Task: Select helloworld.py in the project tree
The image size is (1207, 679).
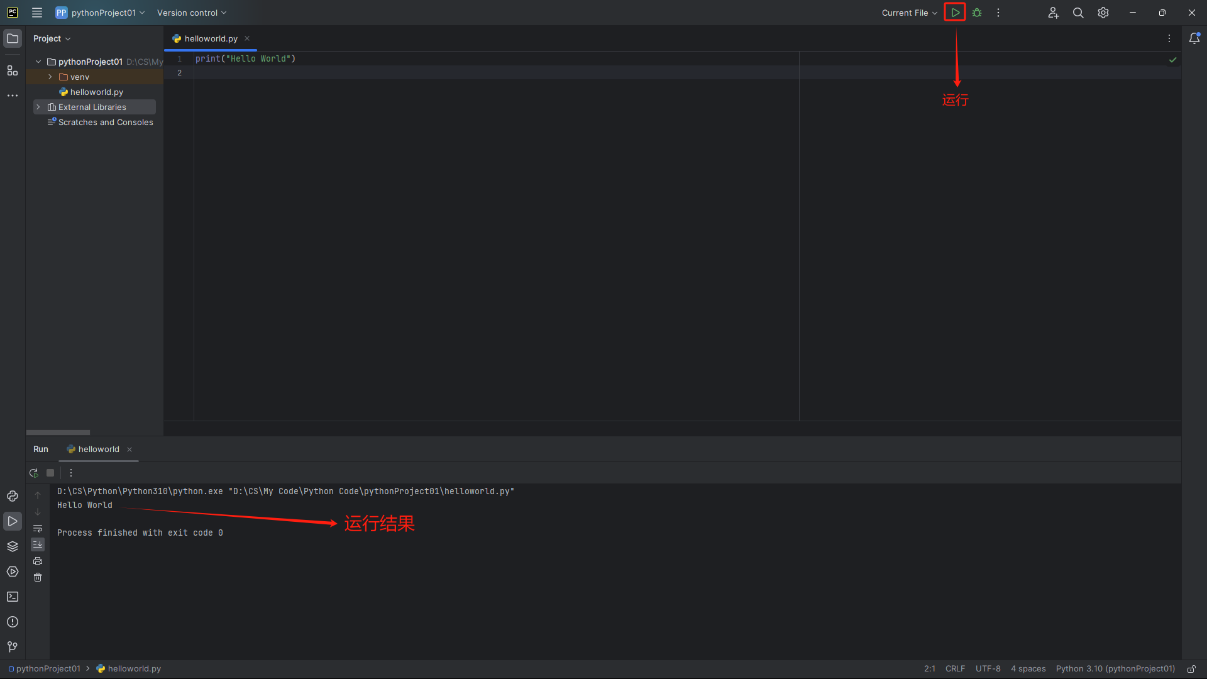Action: point(96,91)
